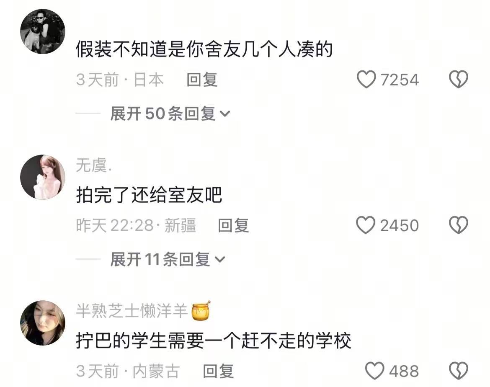Click the chevron beside 展开11条回复
Viewport: 490px width, 387px height.
(220, 259)
